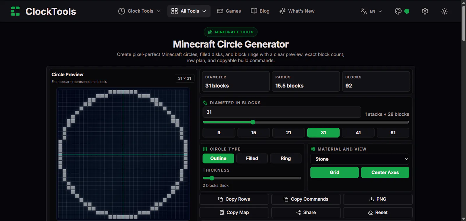Screen dimensions: 466x221
Task: Click the green theme color dot
Action: point(407,11)
